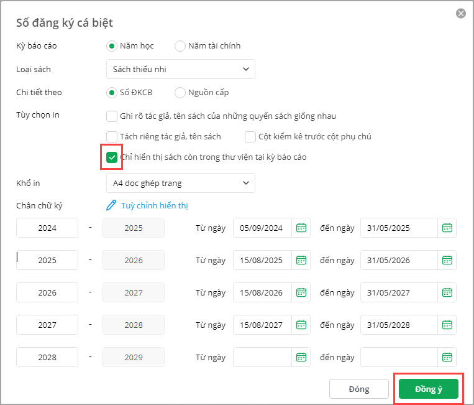Select the Năm tài chính radio option
The image size is (474, 405).
tap(180, 45)
